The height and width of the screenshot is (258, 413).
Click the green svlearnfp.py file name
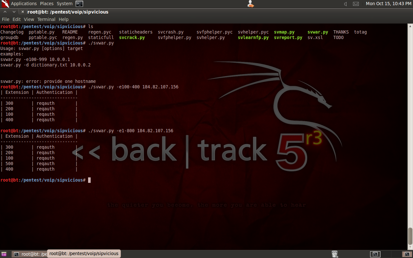tap(253, 37)
